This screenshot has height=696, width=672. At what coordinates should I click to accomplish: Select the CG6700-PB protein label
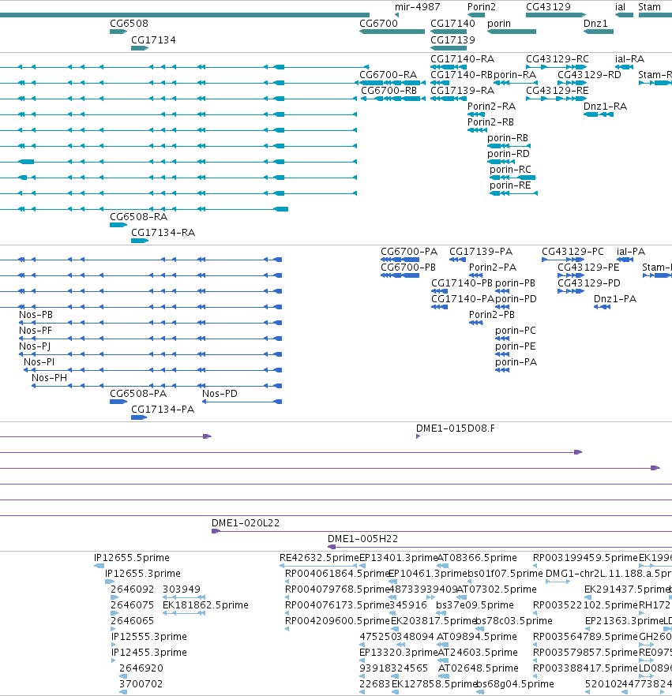pyautogui.click(x=408, y=268)
